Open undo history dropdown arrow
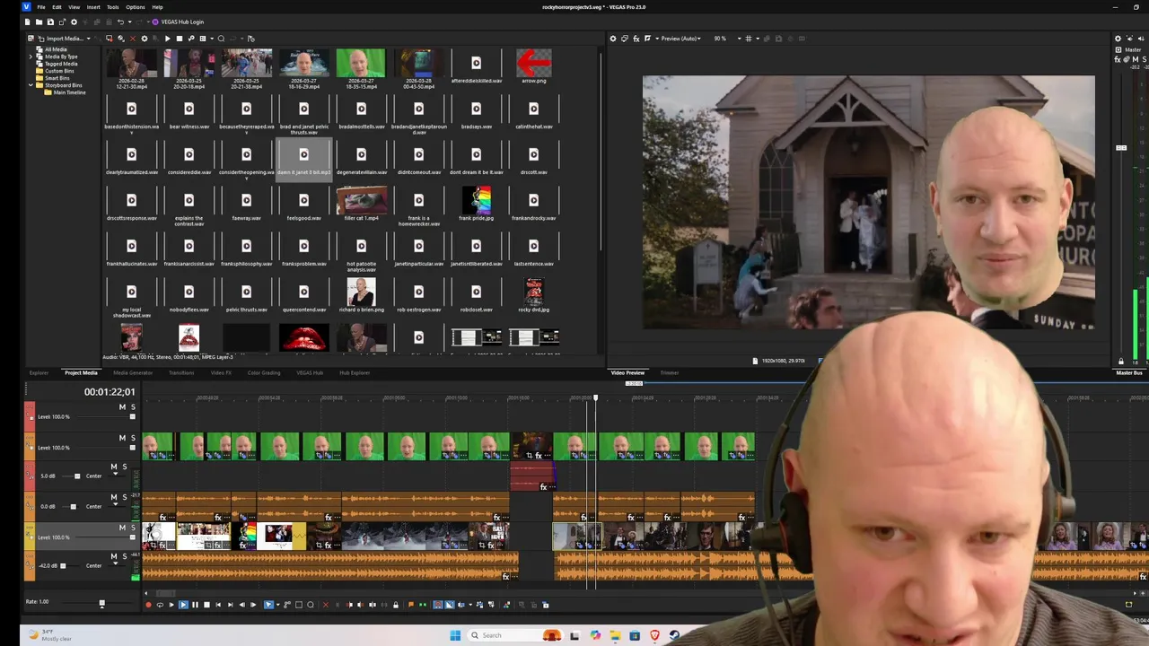Viewport: 1149px width, 646px height. tap(129, 22)
